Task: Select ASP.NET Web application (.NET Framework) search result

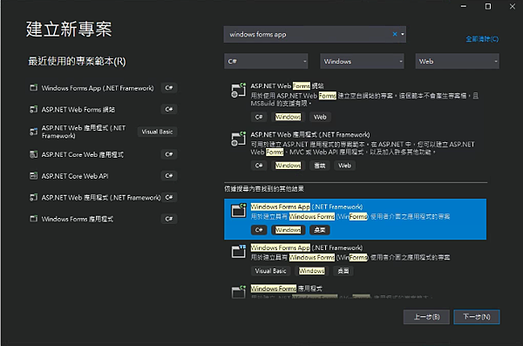Action: [356, 150]
